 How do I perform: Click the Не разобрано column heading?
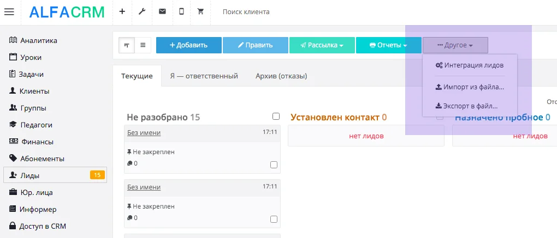(163, 117)
